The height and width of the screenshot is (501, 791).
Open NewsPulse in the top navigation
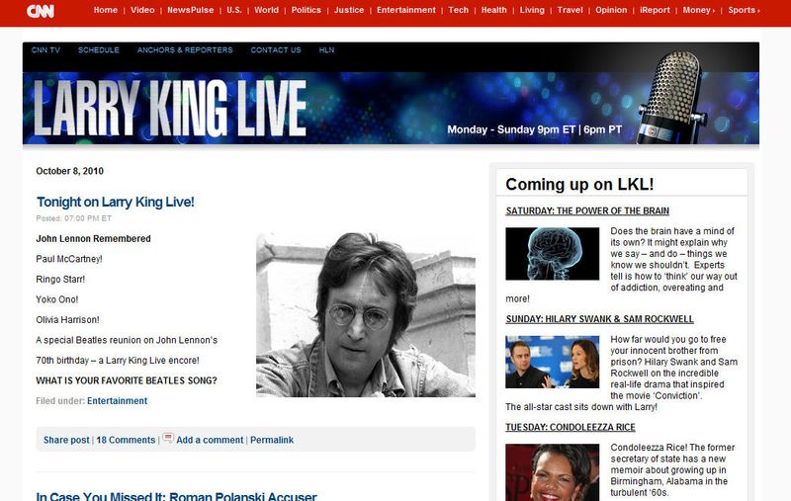[191, 10]
